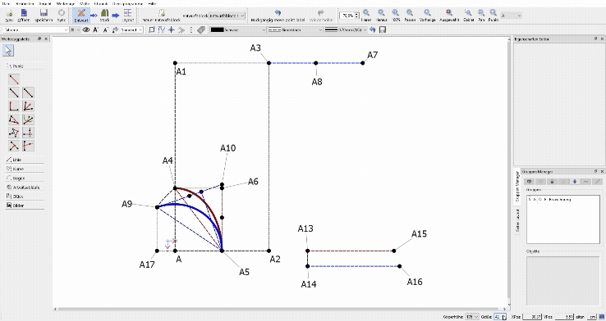606x321 pixels.
Task: Expand the Linie tool category
Action: point(25,160)
